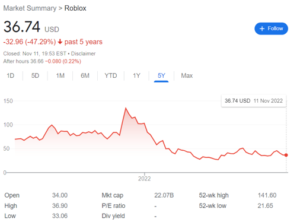Click the plus Follow button

pos(271,28)
